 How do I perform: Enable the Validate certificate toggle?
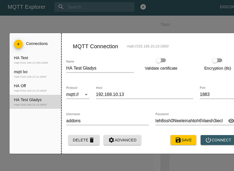click(161, 61)
